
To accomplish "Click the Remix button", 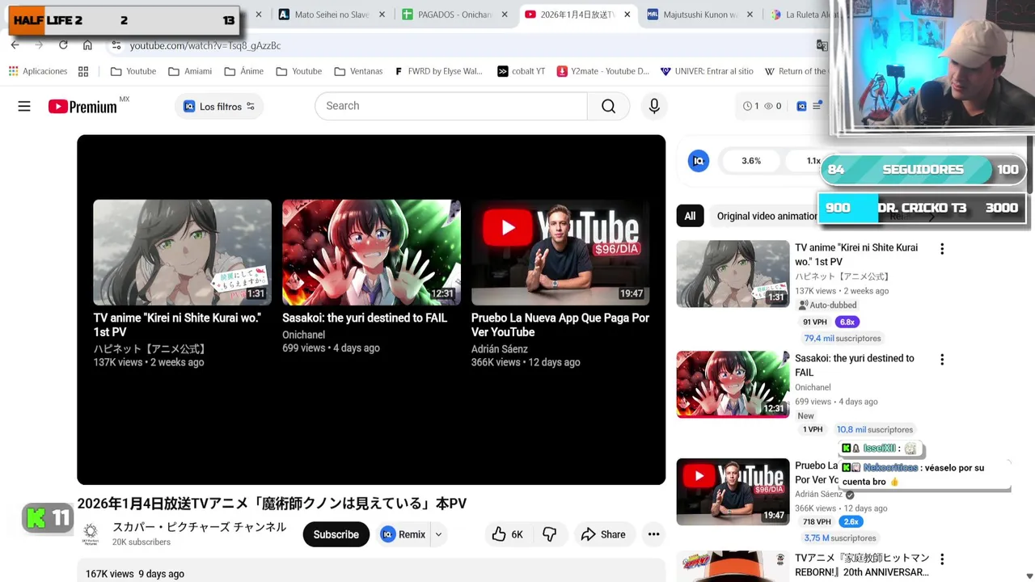I will (x=403, y=534).
